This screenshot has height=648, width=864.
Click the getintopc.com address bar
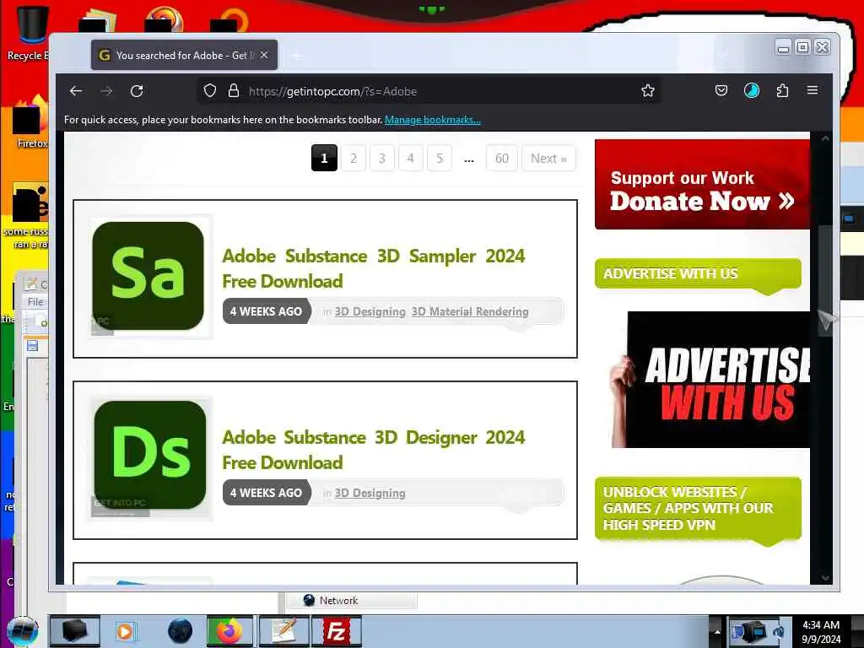pyautogui.click(x=429, y=91)
